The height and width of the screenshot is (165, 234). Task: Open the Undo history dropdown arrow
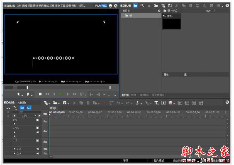click(x=122, y=103)
